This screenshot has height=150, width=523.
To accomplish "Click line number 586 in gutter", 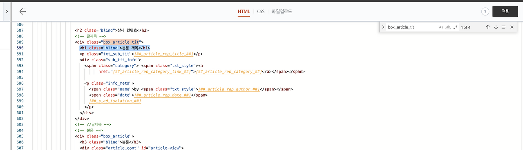I will click(20, 24).
